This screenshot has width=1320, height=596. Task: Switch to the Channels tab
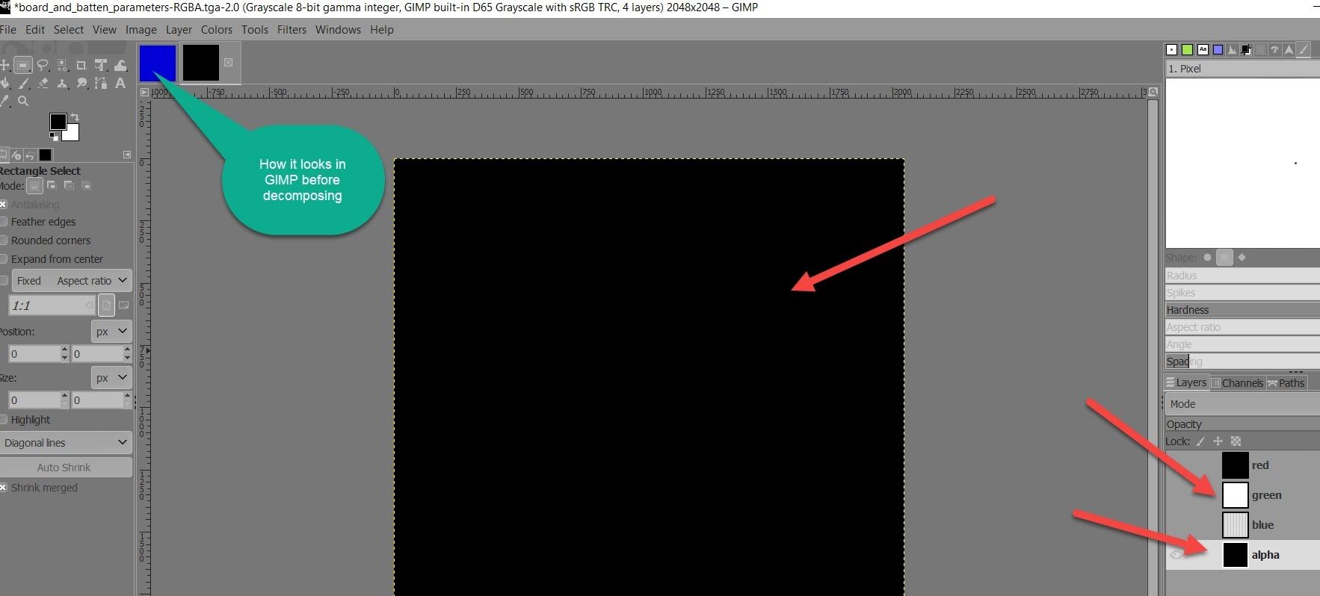click(1237, 383)
